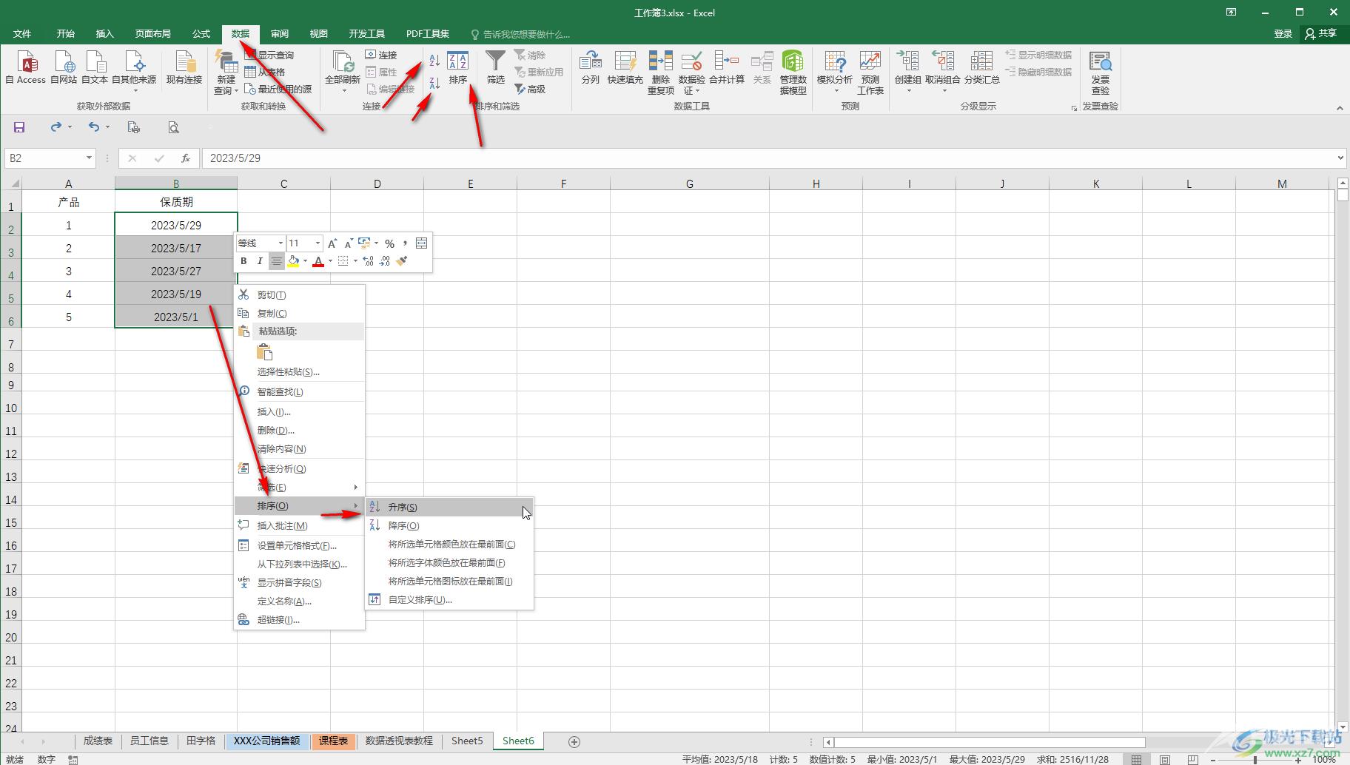Expand the Group (创建组) dropdown
Viewport: 1350px width, 765px height.
pos(908,90)
